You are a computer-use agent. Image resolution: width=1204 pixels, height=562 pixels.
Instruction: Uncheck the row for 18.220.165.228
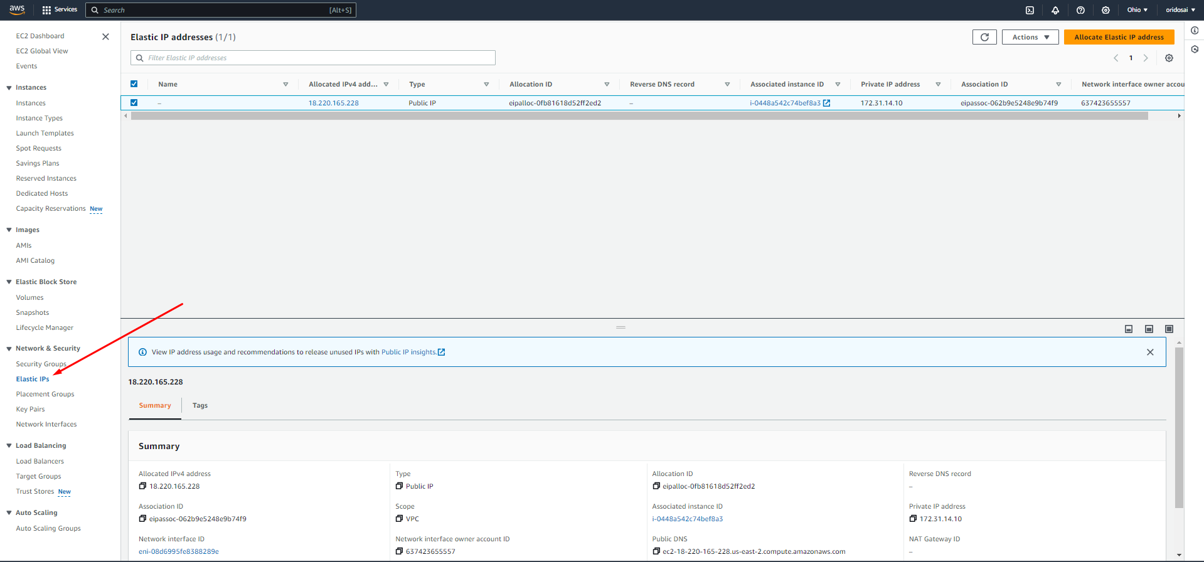(134, 103)
